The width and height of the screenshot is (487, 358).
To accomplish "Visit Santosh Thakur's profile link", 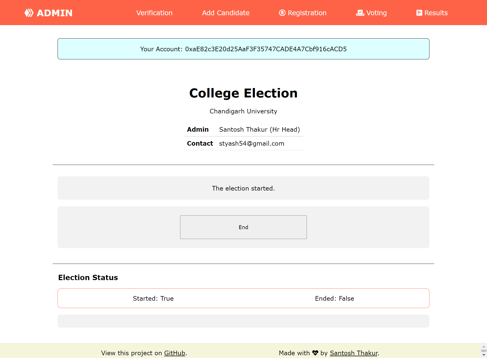I will [354, 353].
